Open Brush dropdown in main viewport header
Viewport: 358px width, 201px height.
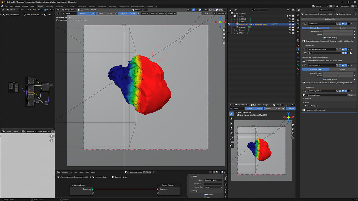coord(145,14)
